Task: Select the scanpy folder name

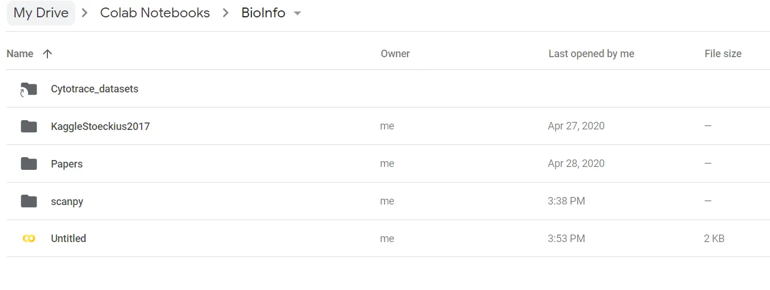Action: tap(67, 202)
